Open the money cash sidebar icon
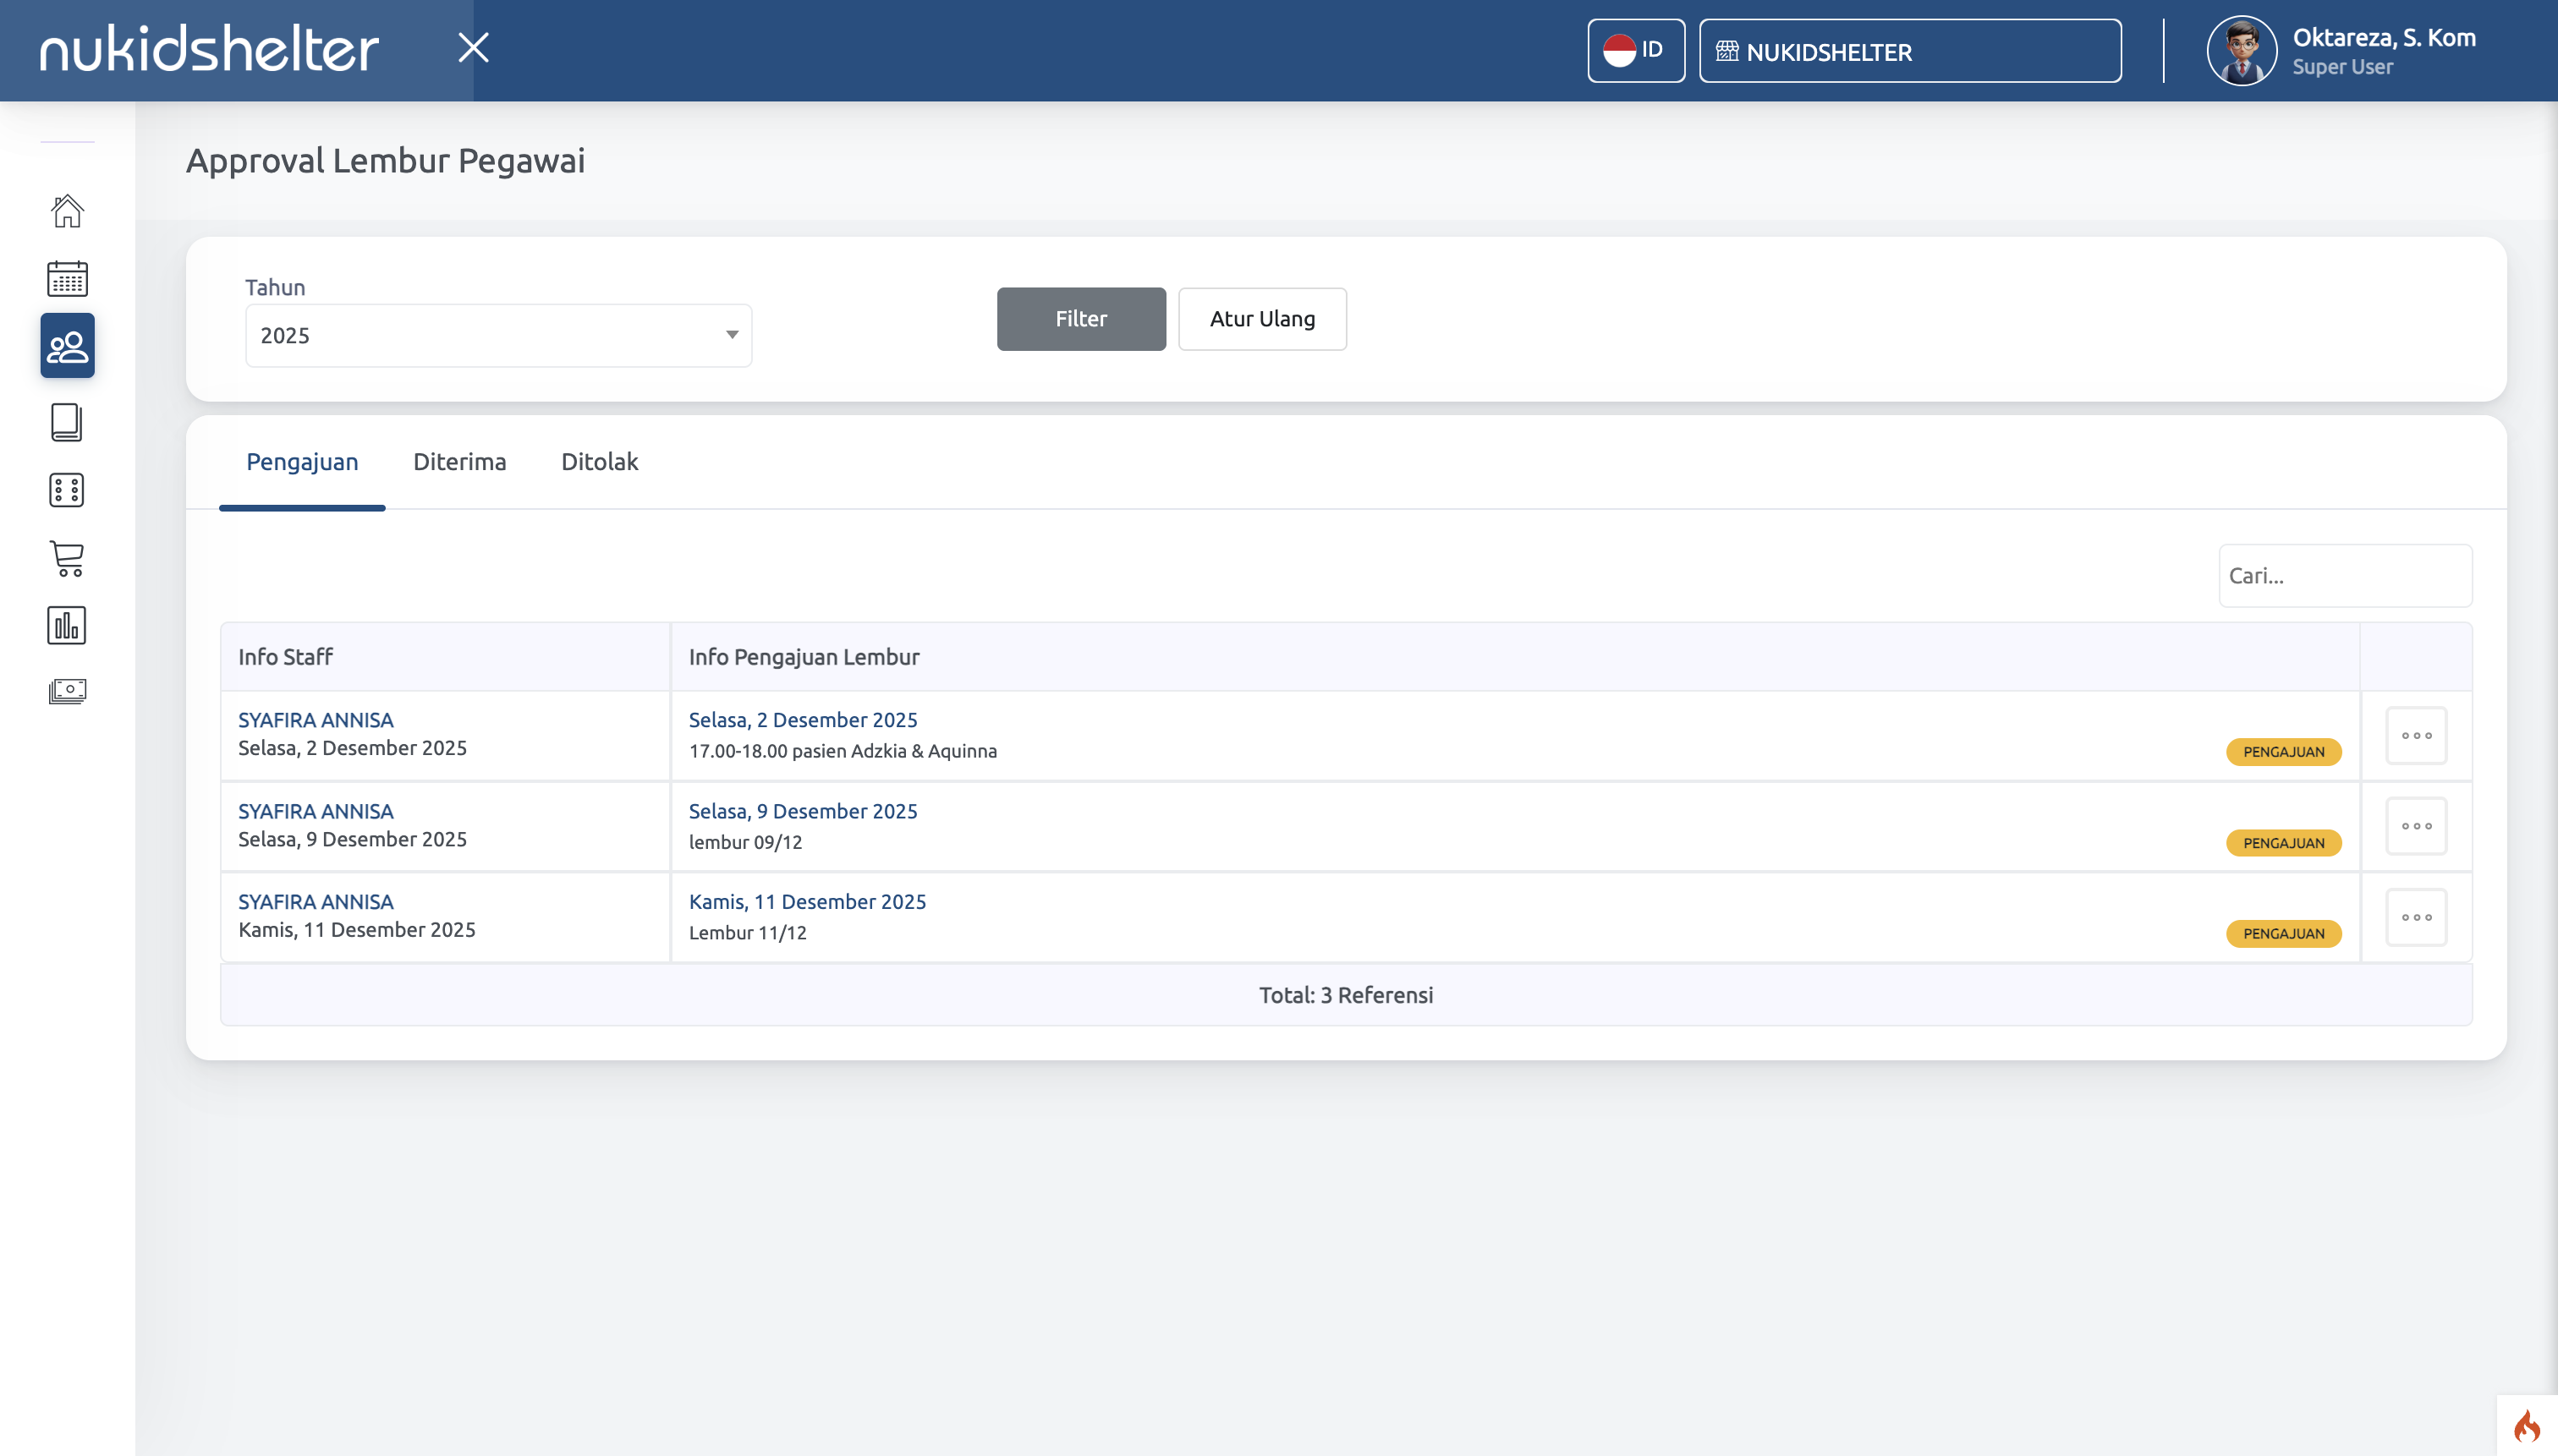The height and width of the screenshot is (1456, 2558). click(x=67, y=691)
